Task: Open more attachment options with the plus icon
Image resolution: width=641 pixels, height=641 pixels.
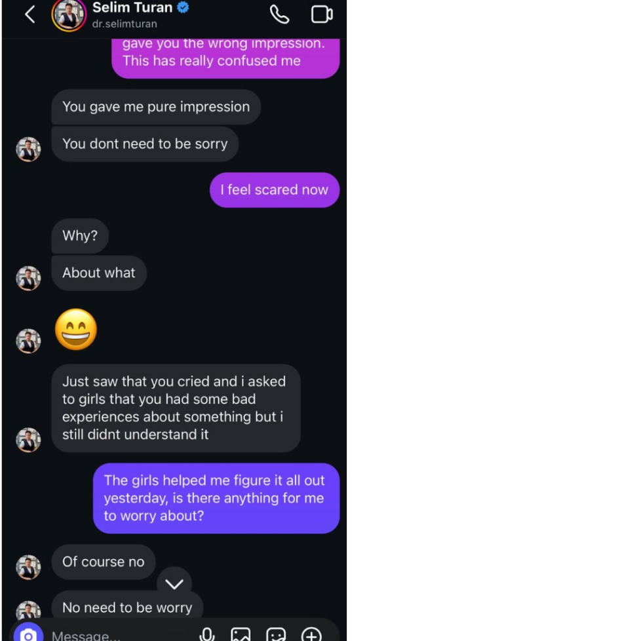Action: [311, 633]
